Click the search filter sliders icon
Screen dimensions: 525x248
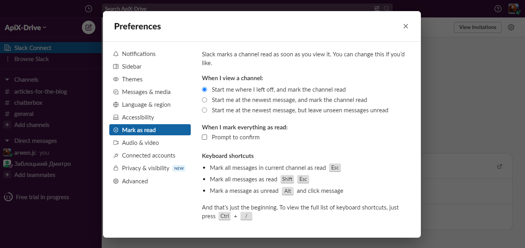(x=377, y=8)
